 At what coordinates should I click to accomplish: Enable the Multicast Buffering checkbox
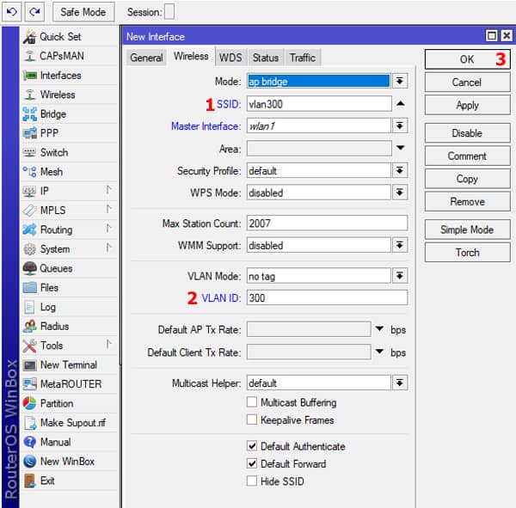point(252,402)
